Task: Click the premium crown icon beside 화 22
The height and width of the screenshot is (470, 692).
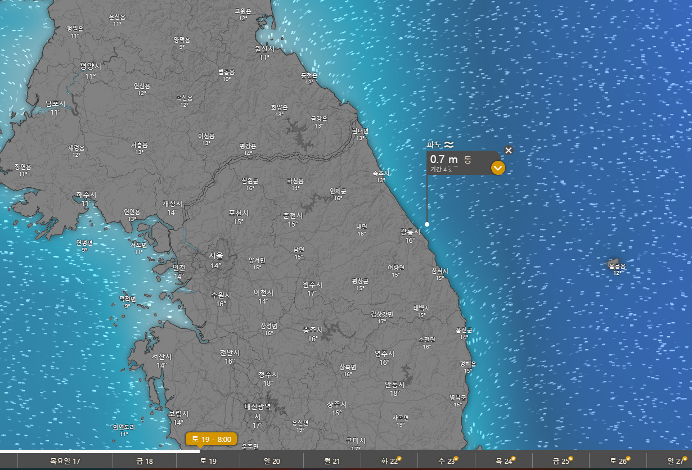Action: (399, 459)
